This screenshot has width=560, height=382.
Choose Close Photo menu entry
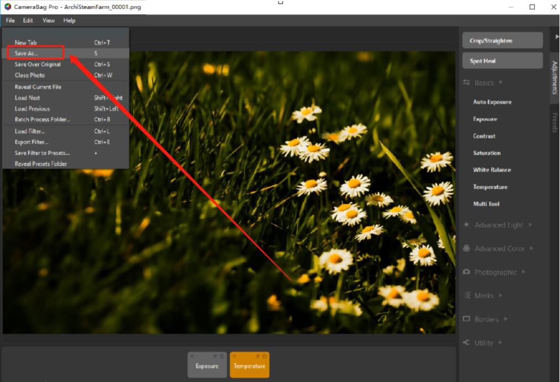pyautogui.click(x=66, y=75)
